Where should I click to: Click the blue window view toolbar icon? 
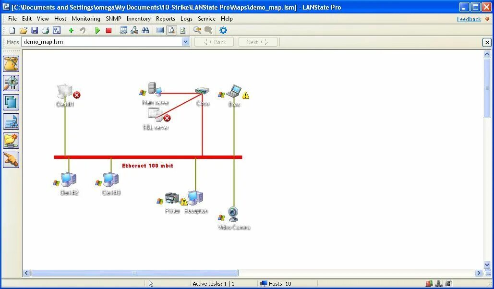click(x=160, y=30)
